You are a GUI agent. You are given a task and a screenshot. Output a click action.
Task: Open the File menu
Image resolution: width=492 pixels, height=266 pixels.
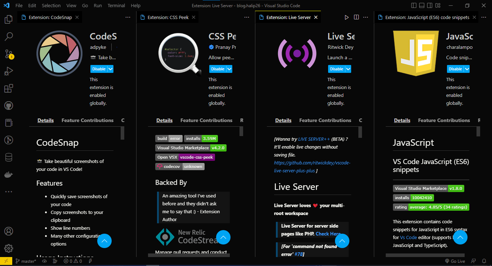(x=19, y=5)
